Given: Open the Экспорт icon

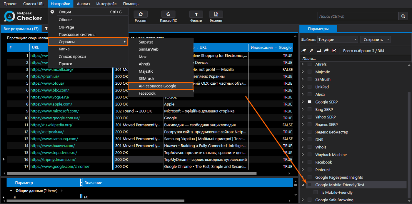Looking at the screenshot, I should click(x=216, y=14).
